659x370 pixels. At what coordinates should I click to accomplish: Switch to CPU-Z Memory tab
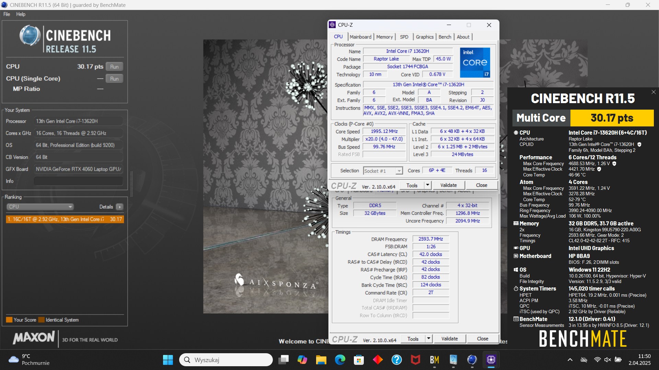click(x=384, y=37)
